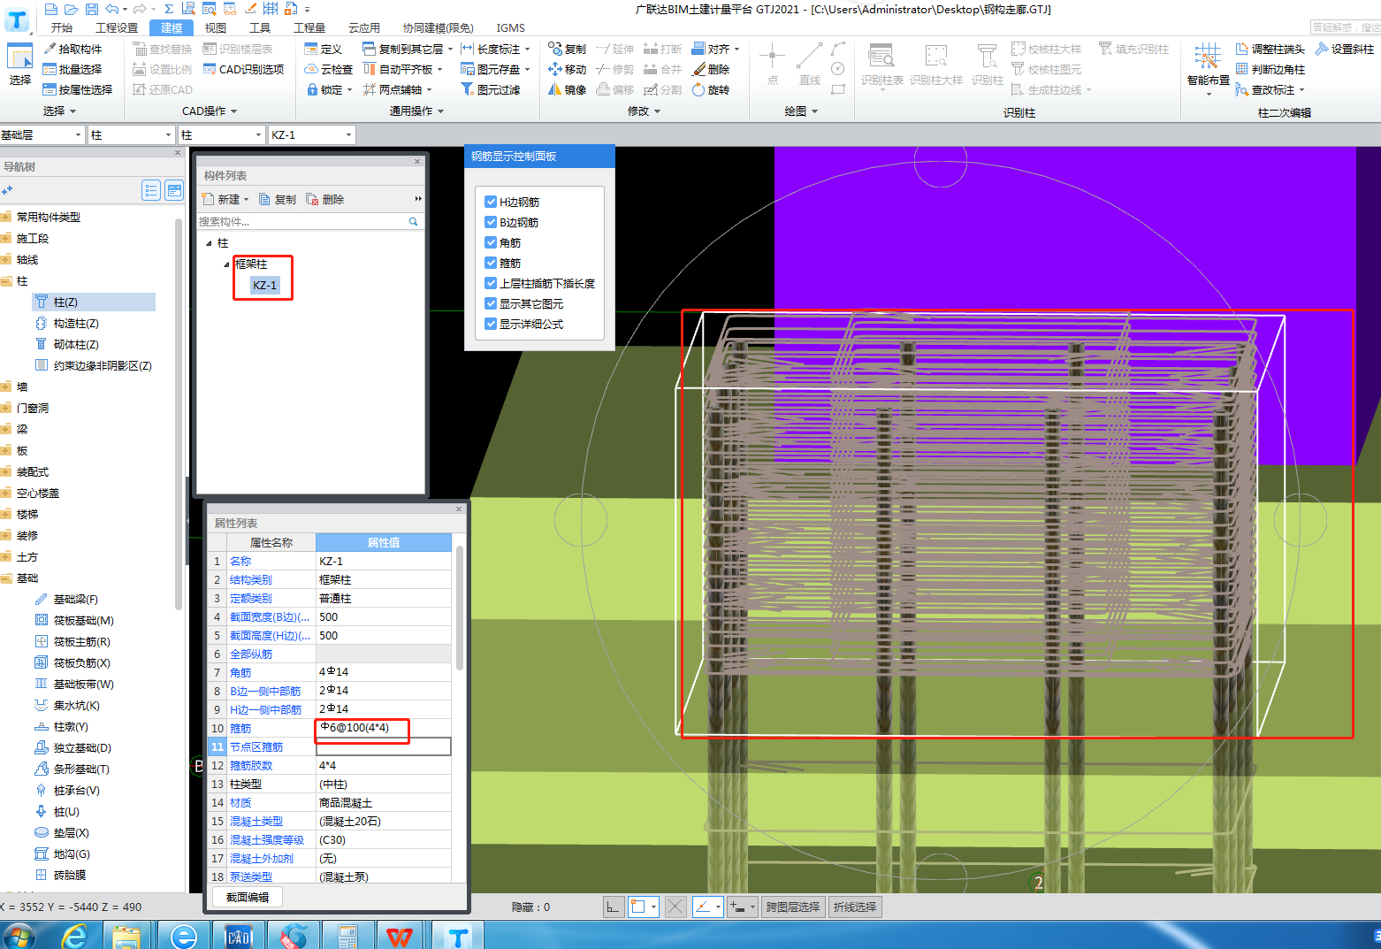Click the large 选择 select tool

(19, 65)
